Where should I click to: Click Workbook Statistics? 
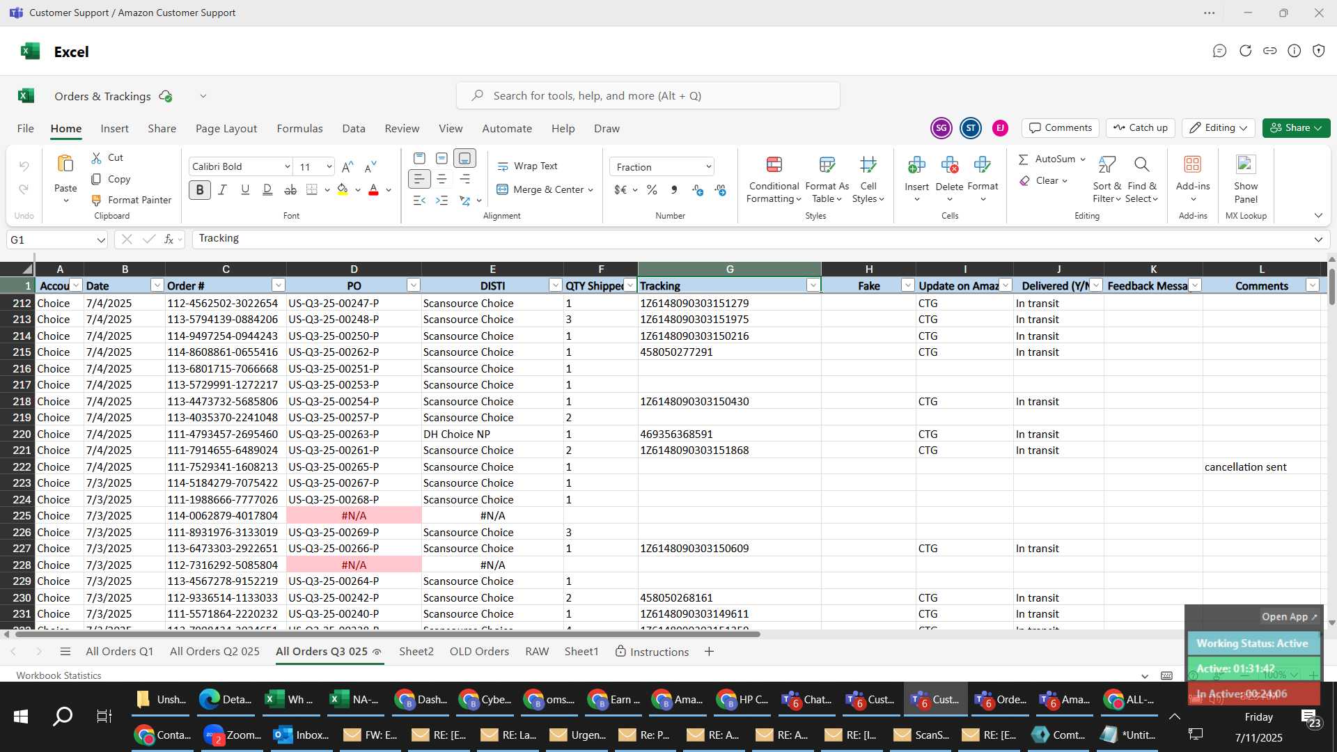click(58, 675)
